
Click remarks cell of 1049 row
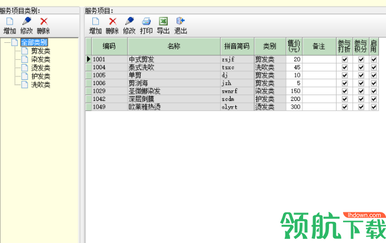pyautogui.click(x=319, y=107)
